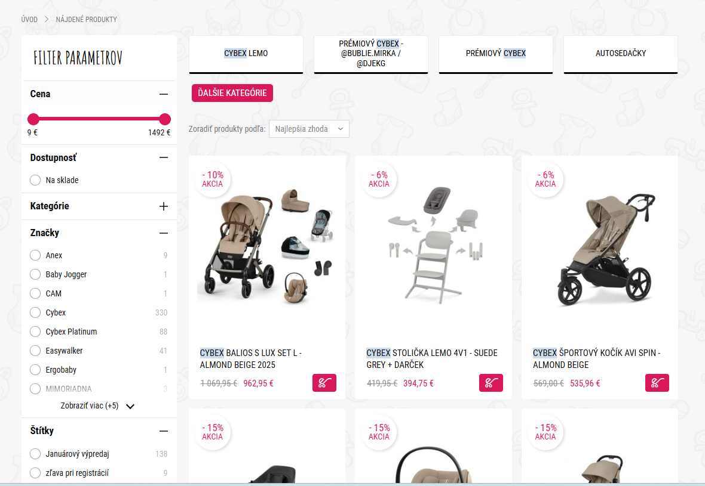705x486 pixels.
Task: Add Cybex Lemo 4v1 chair to cart
Action: click(491, 383)
